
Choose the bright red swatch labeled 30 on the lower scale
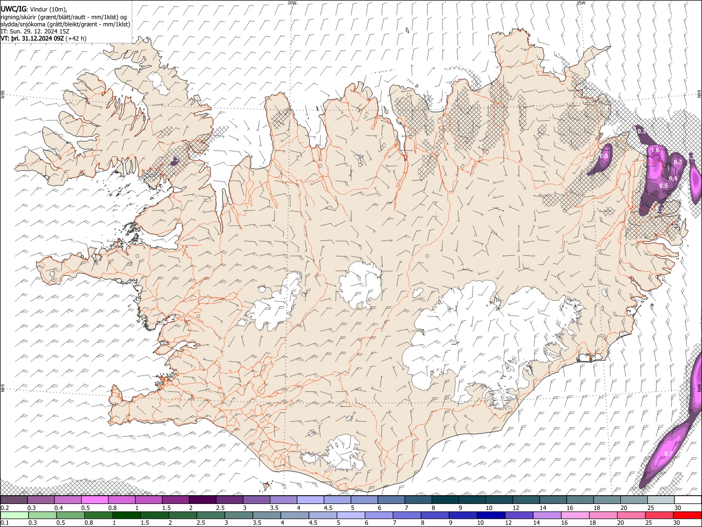click(687, 515)
